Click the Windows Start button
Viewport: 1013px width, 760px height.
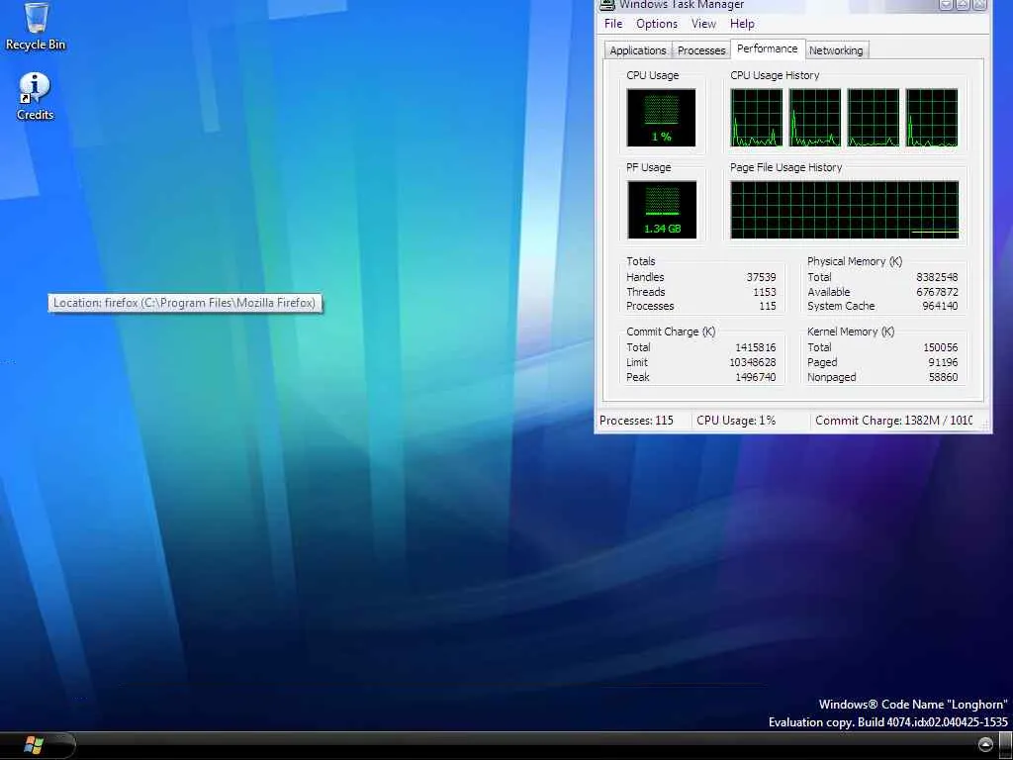click(x=34, y=745)
